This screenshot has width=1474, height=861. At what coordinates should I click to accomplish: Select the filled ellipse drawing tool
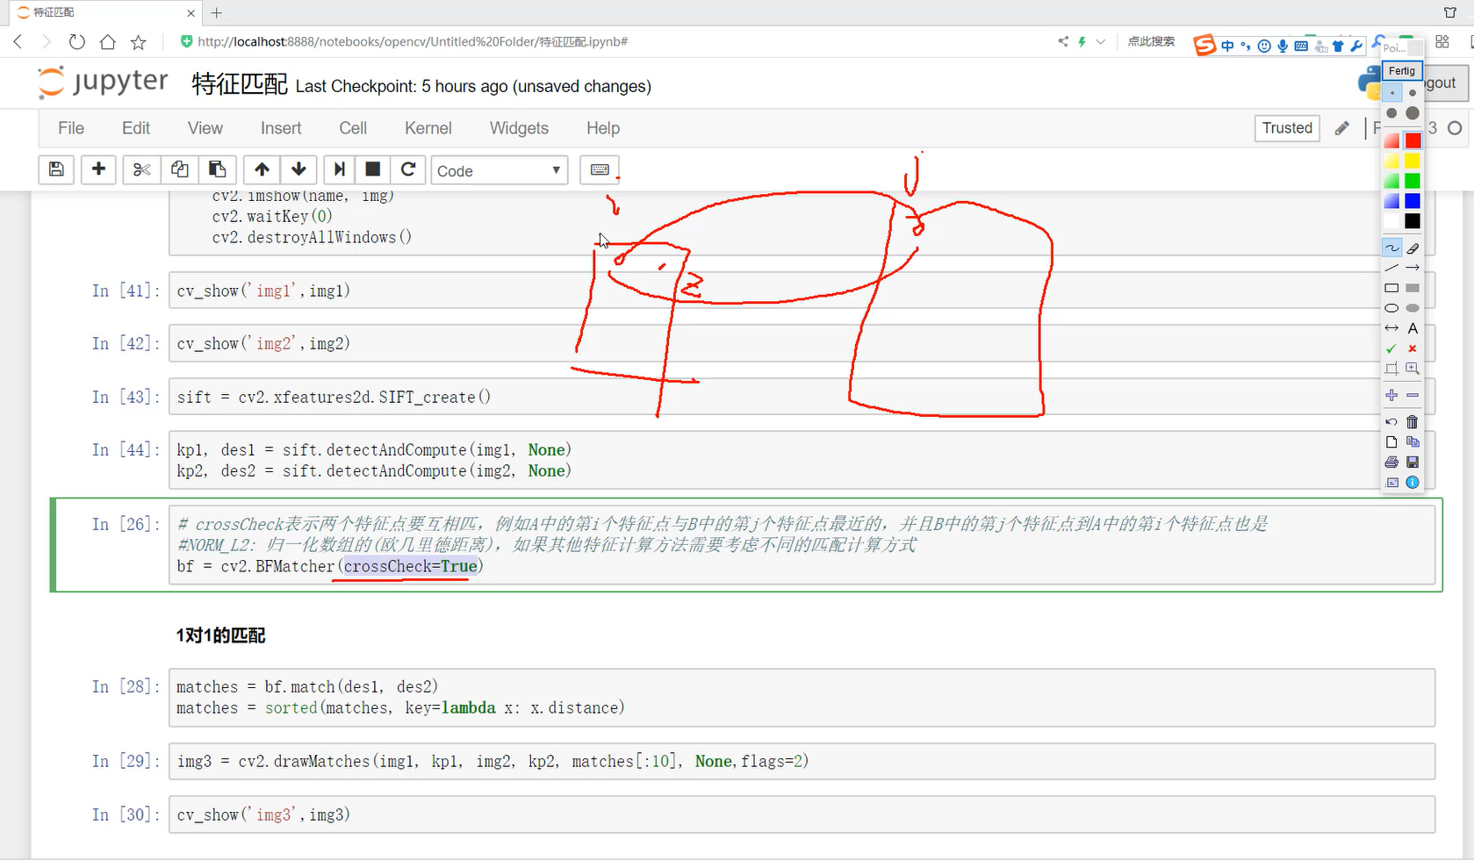click(1413, 308)
